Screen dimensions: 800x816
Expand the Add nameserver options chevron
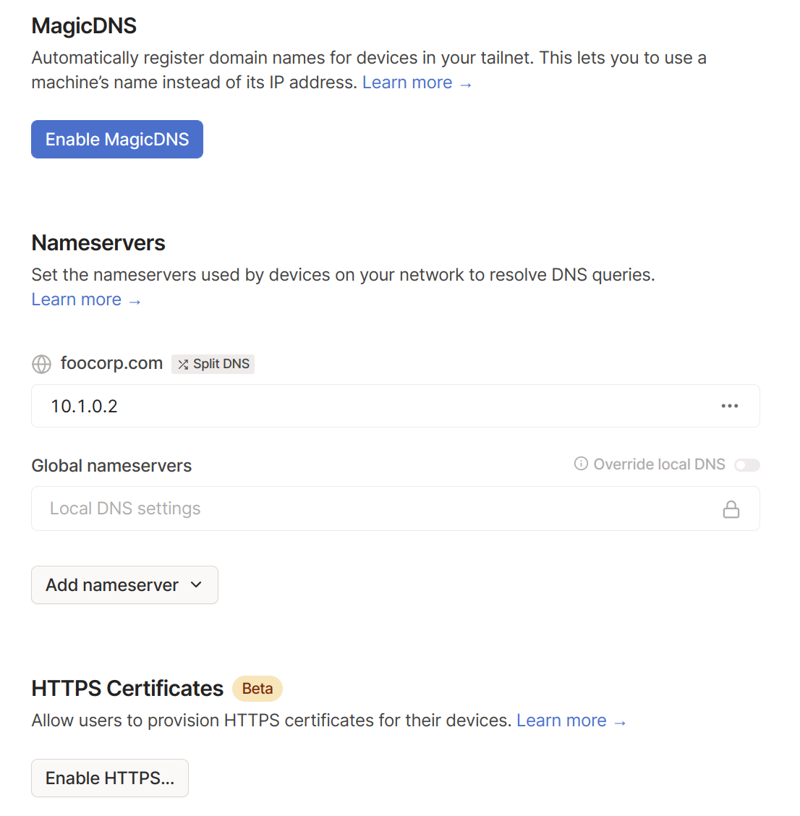coord(195,585)
